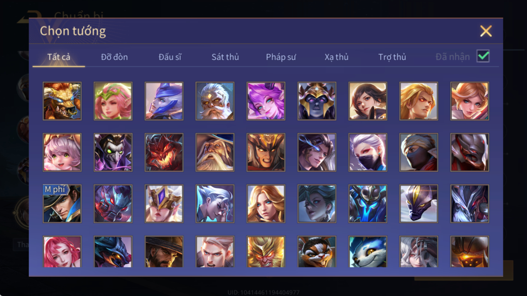Select the golden bull hero portrait
Screen dimensions: 527x296
62,101
